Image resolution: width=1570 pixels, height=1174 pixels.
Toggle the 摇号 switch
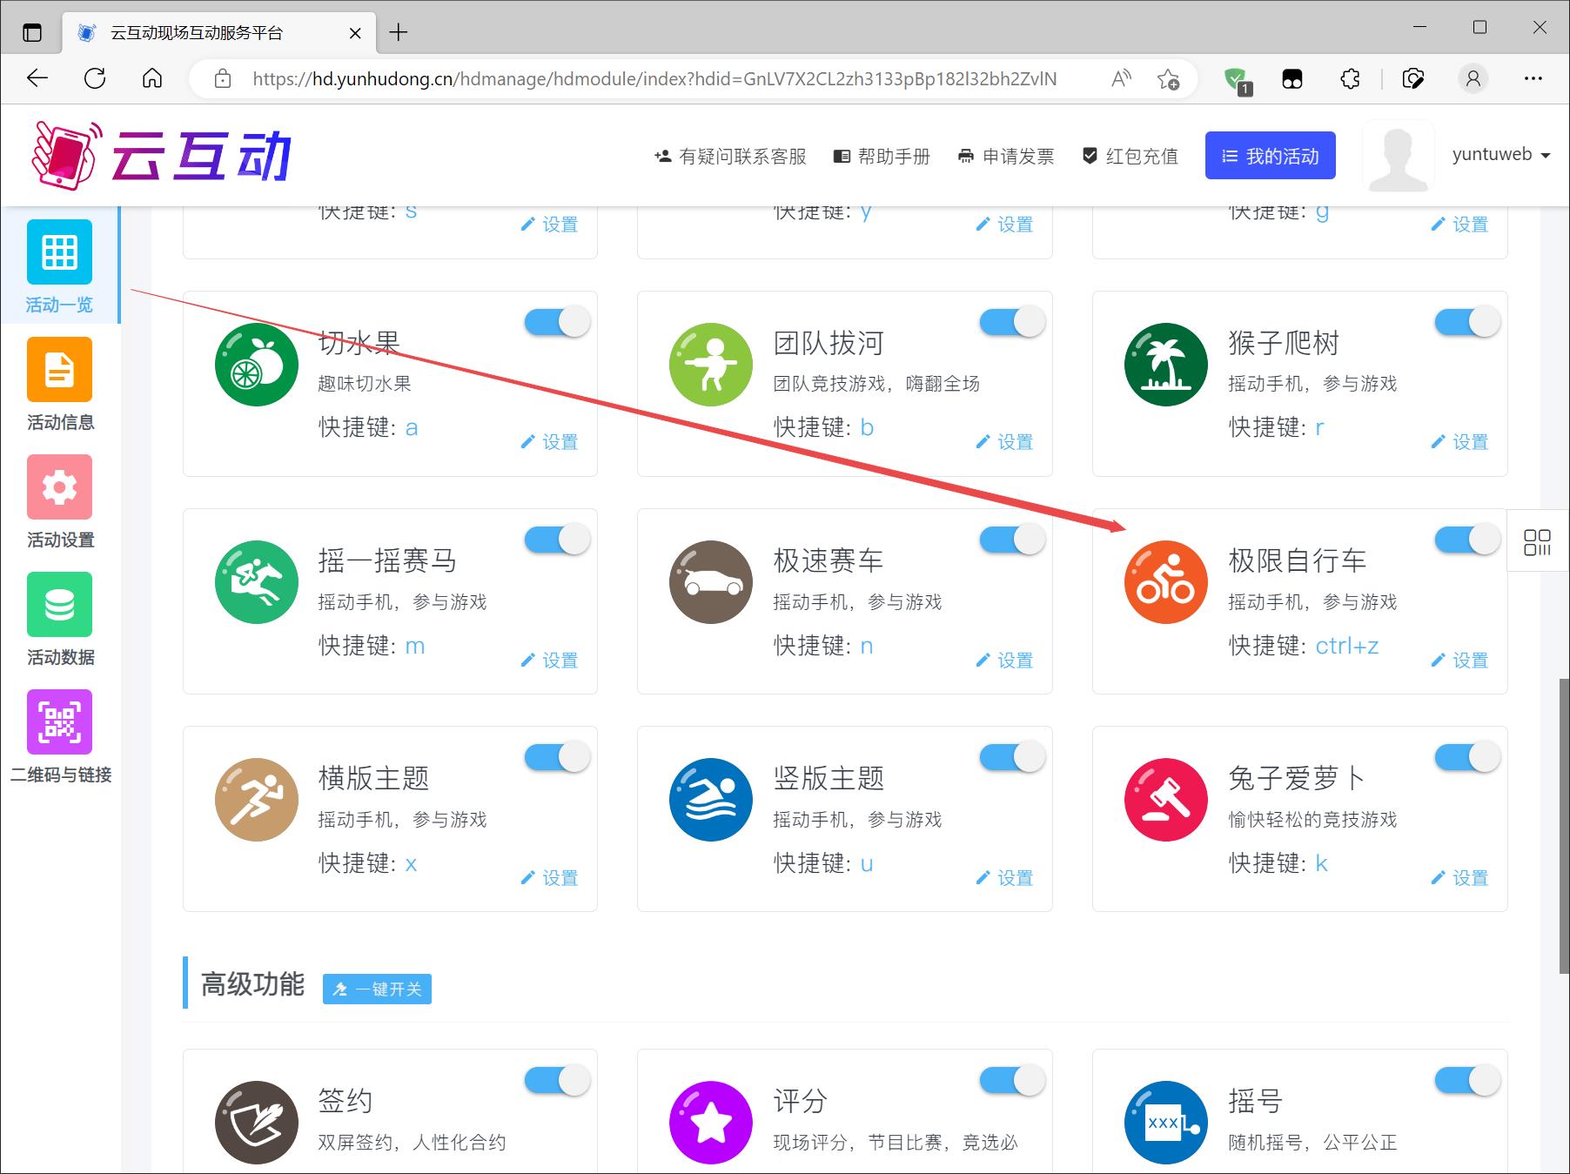tap(1467, 1080)
